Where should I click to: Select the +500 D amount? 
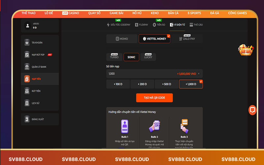coord(167,84)
